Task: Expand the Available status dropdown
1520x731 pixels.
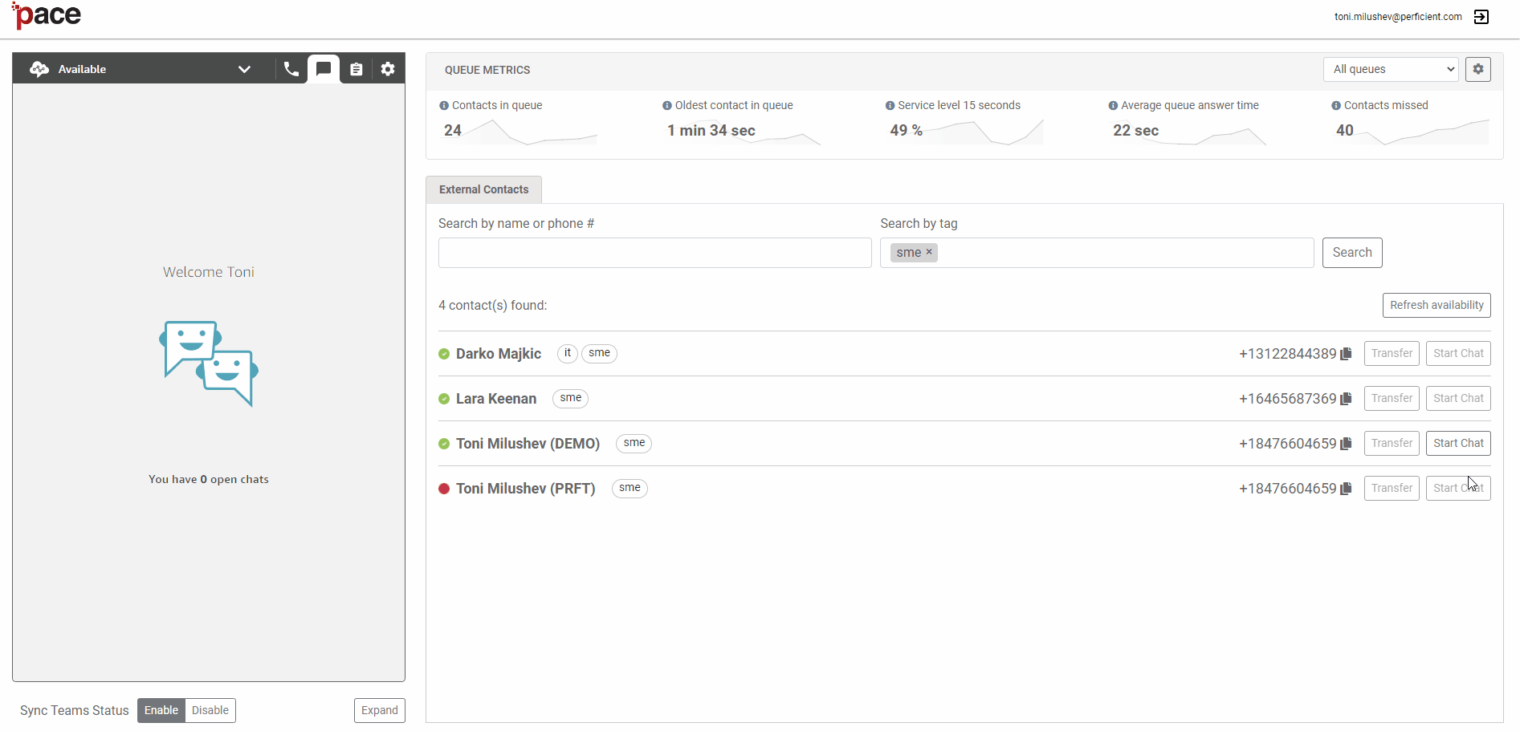Action: point(244,69)
